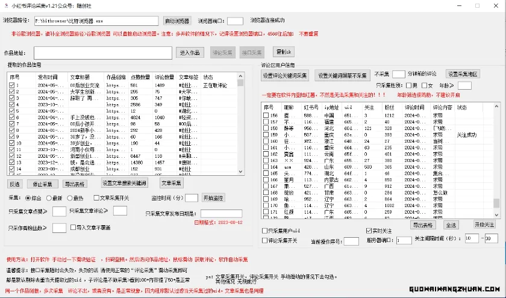Check the 女 gender checkbox
The image size is (506, 298).
click(425, 85)
